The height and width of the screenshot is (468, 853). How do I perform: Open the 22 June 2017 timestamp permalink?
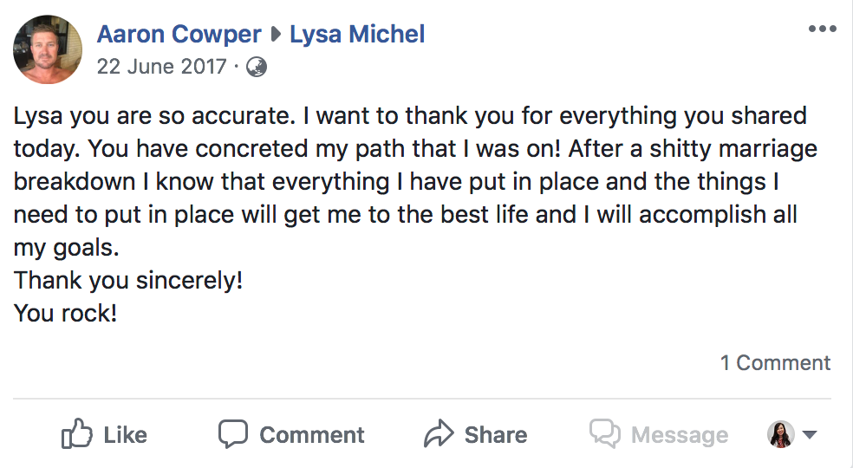(x=161, y=67)
